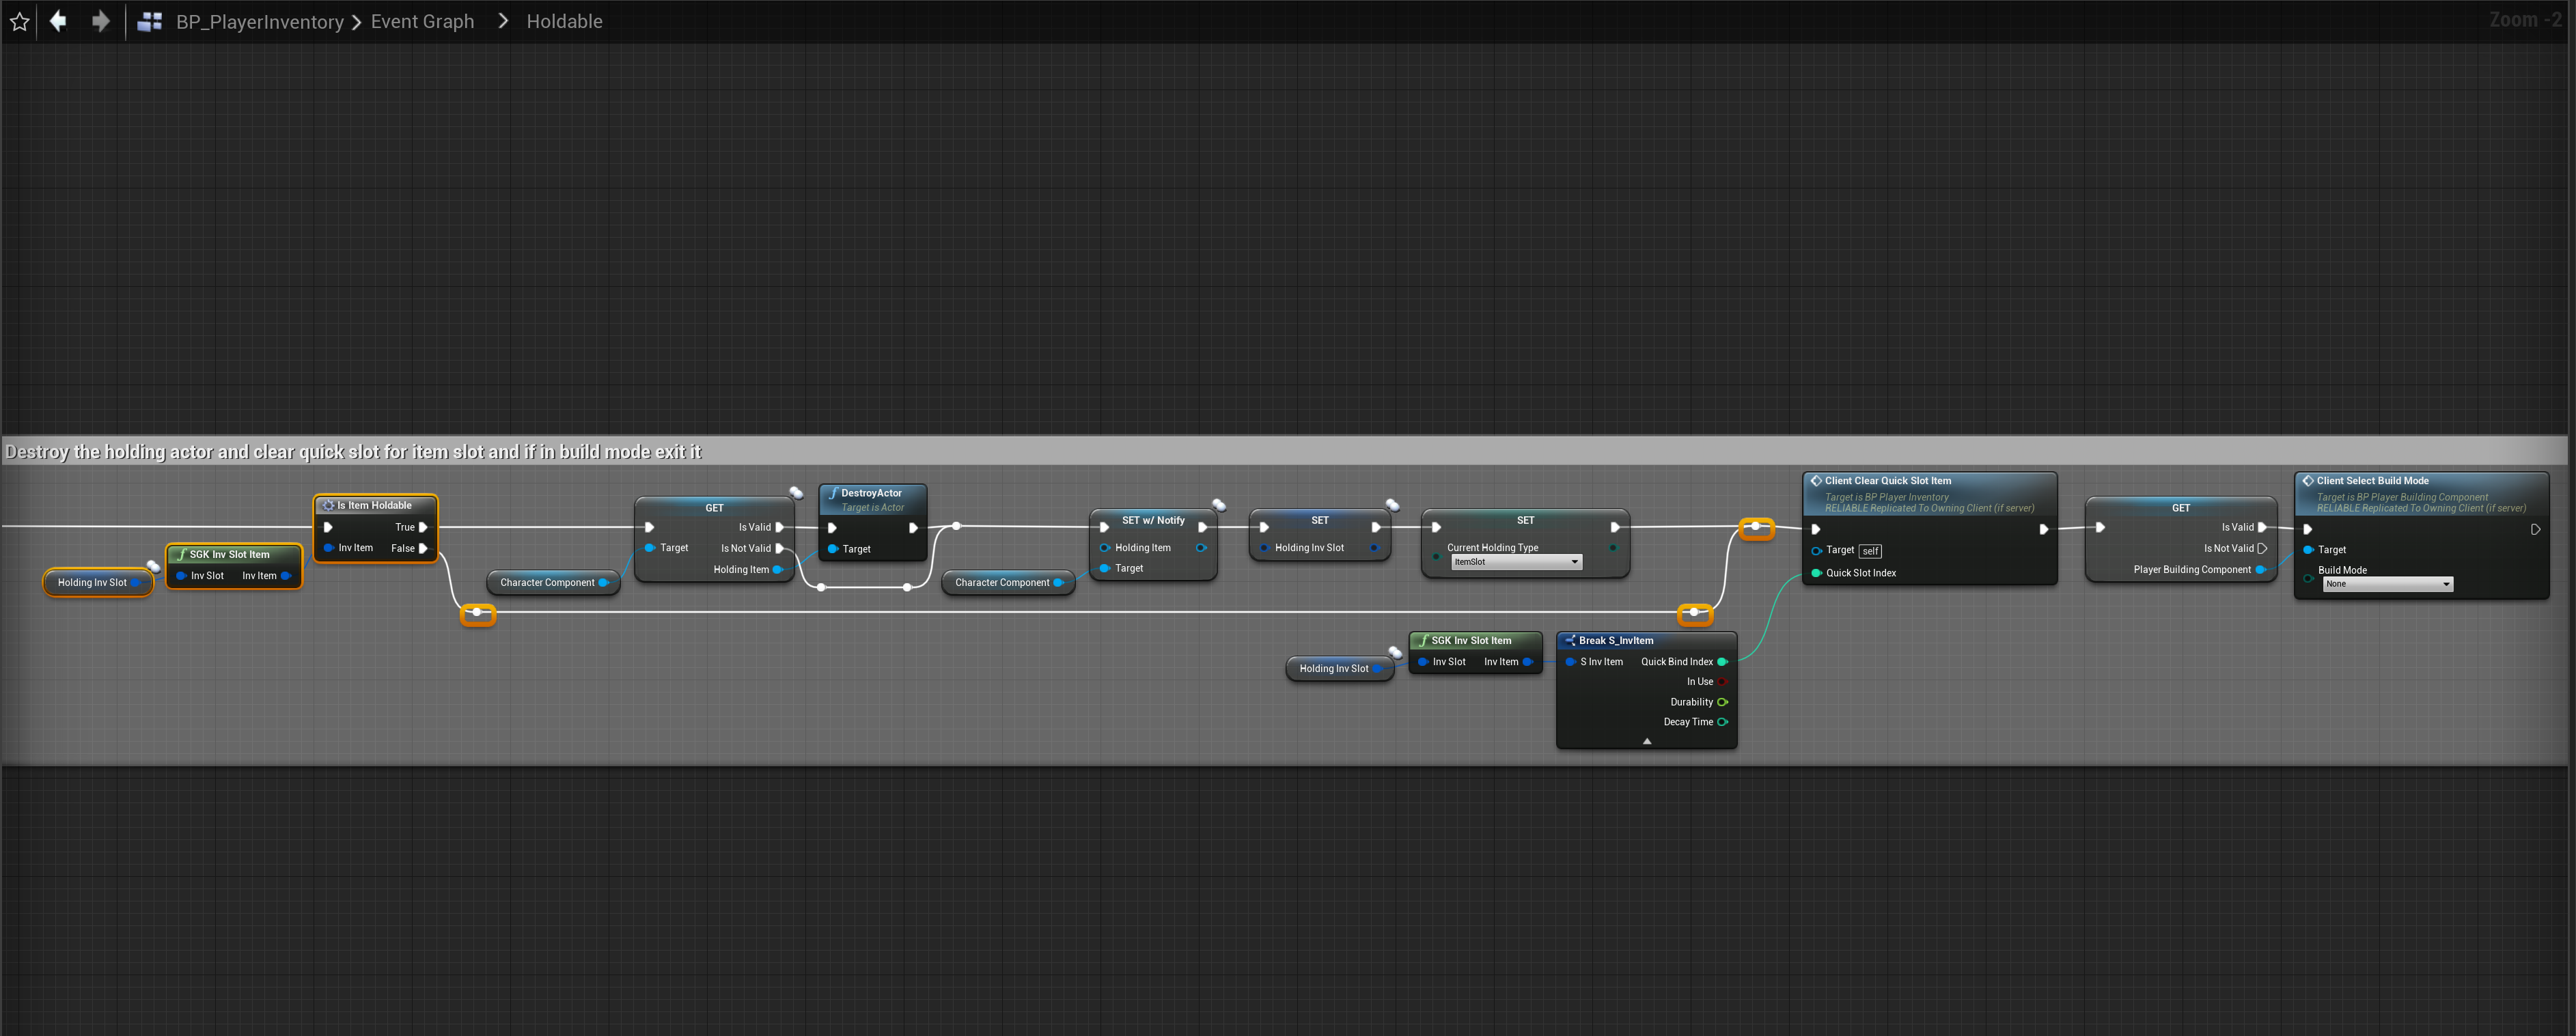This screenshot has height=1036, width=2576.
Task: Click the forward navigation arrow
Action: (x=100, y=21)
